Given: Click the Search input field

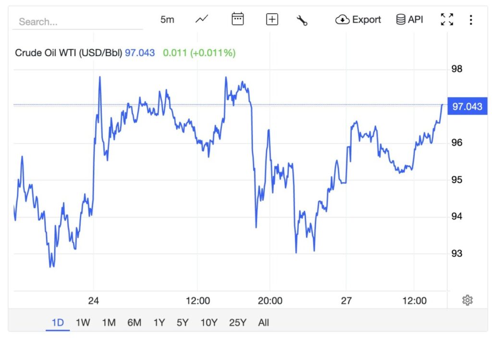Looking at the screenshot, I should click(x=77, y=22).
